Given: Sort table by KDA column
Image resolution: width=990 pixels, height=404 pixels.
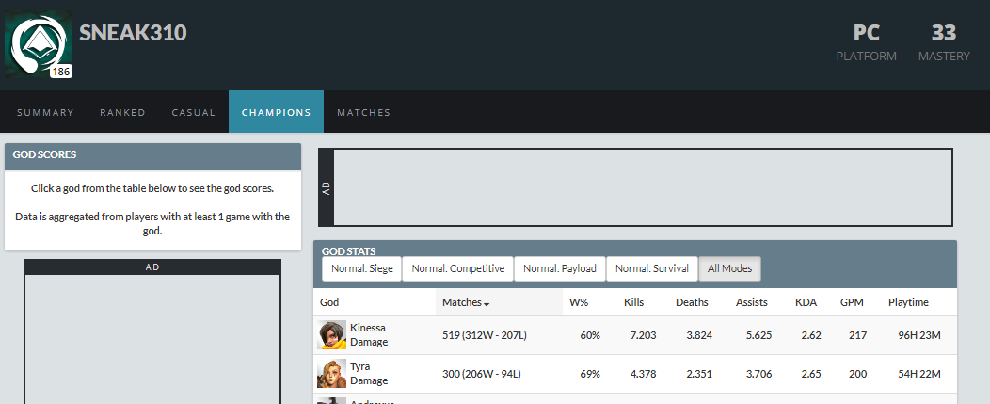Looking at the screenshot, I should [x=806, y=302].
